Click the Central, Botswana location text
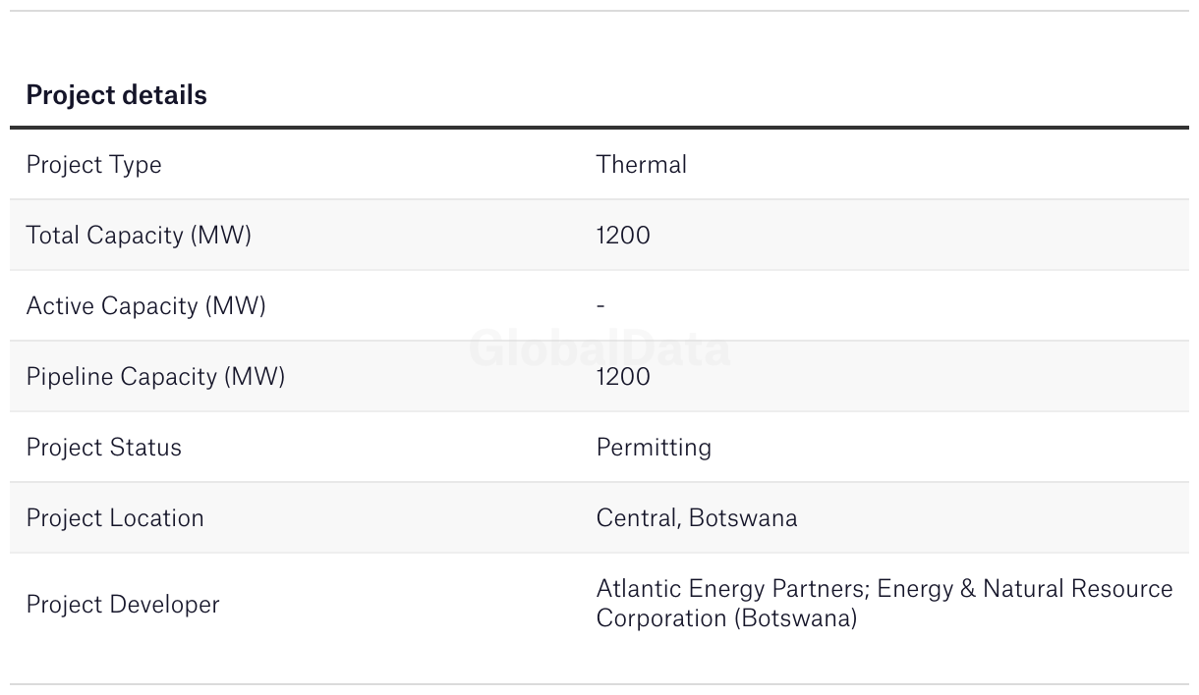This screenshot has height=695, width=1199. [x=697, y=518]
